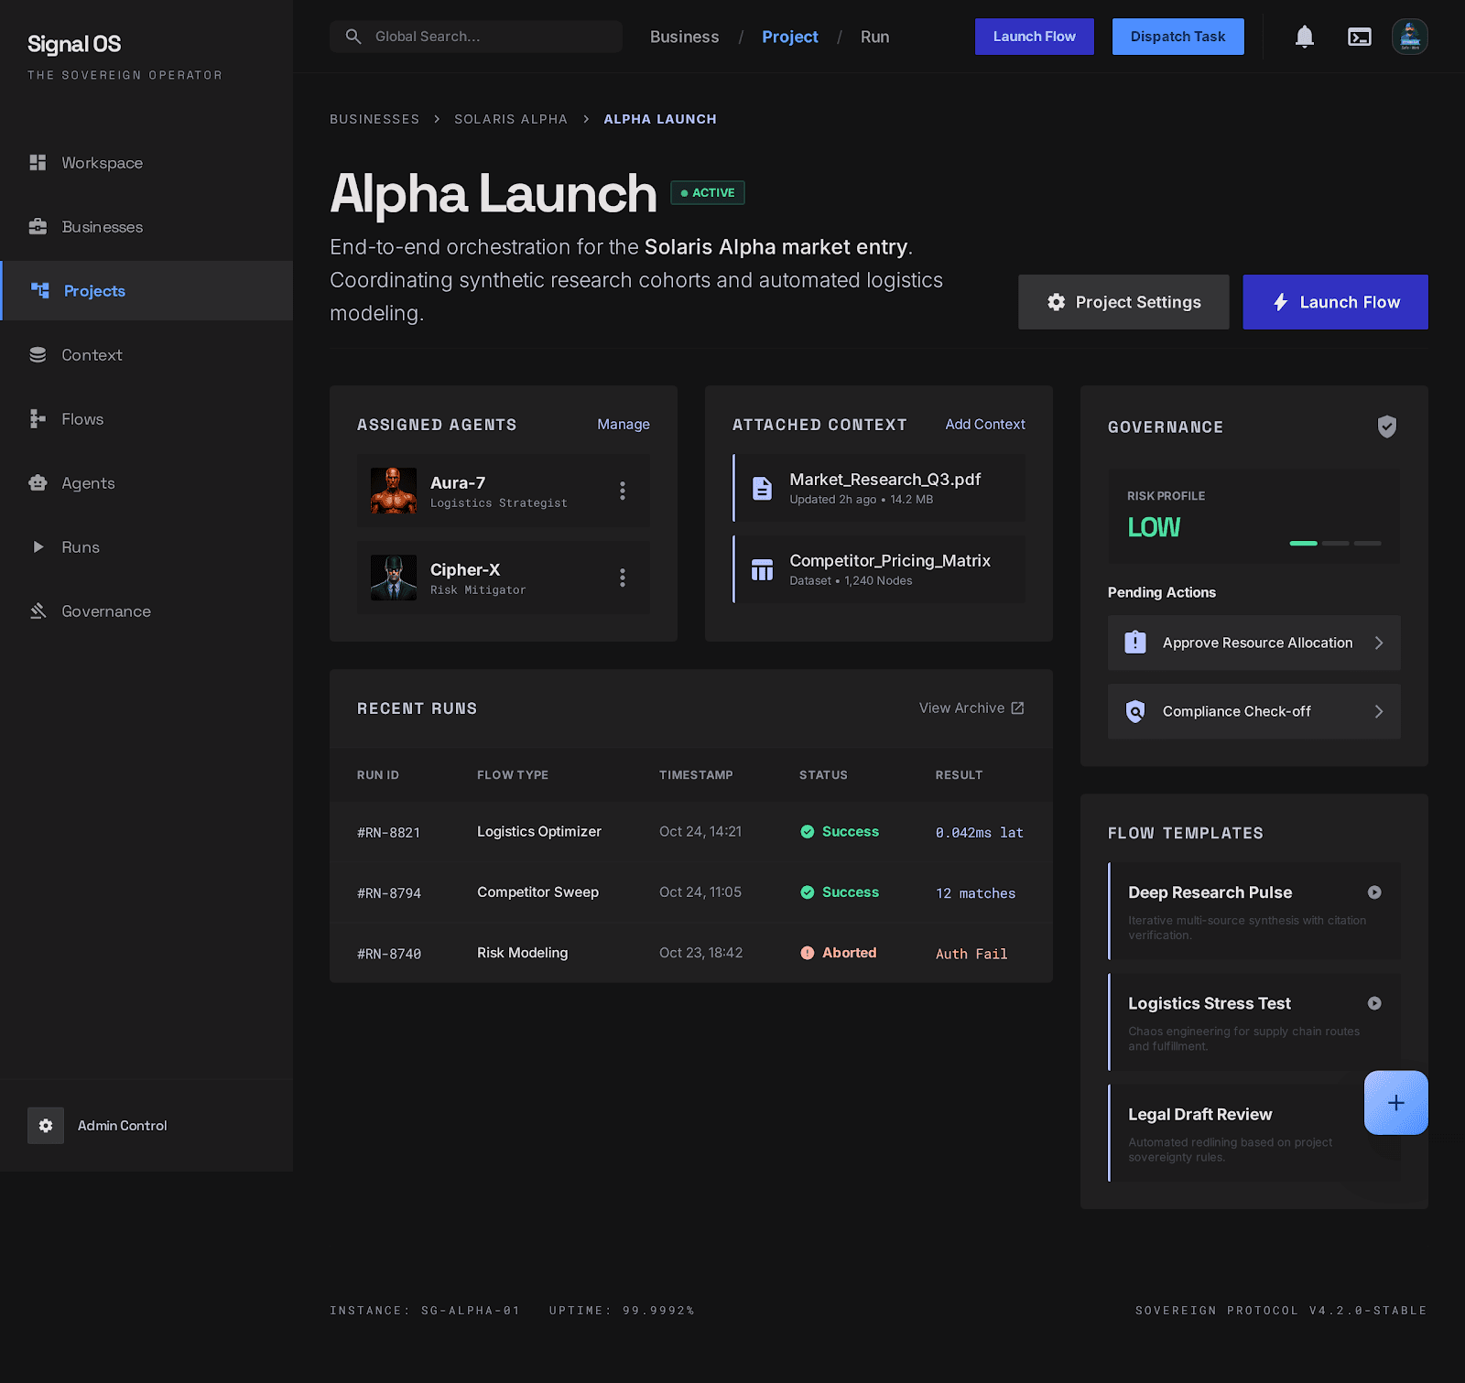The height and width of the screenshot is (1383, 1465).
Task: Click the Risk Profile level indicator bar
Action: 1336,543
